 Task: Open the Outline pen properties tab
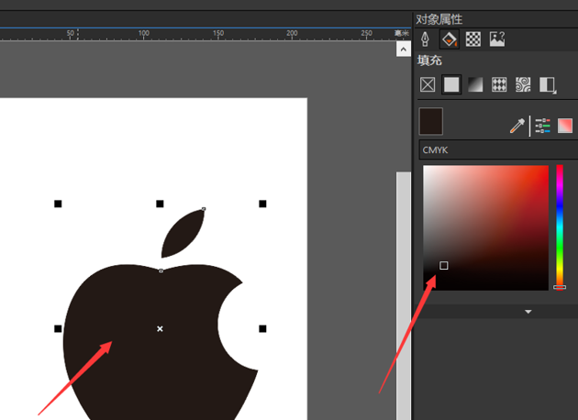click(425, 39)
